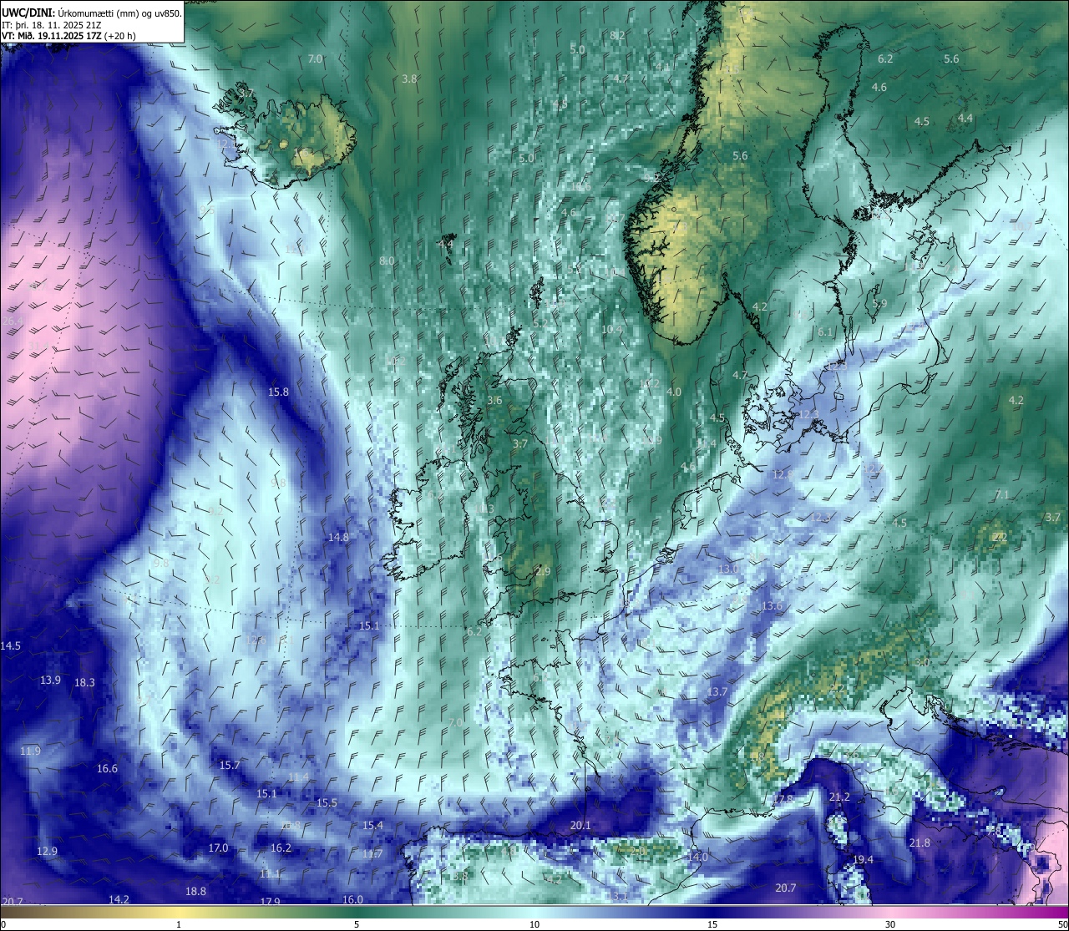Click the 13.7 value label on the map
1069x931 pixels.
[x=717, y=692]
